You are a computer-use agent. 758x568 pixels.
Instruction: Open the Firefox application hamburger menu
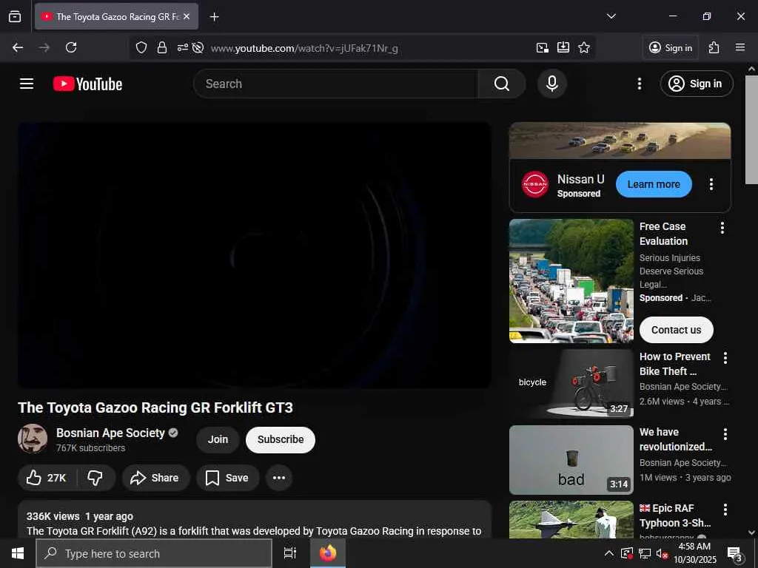click(739, 47)
